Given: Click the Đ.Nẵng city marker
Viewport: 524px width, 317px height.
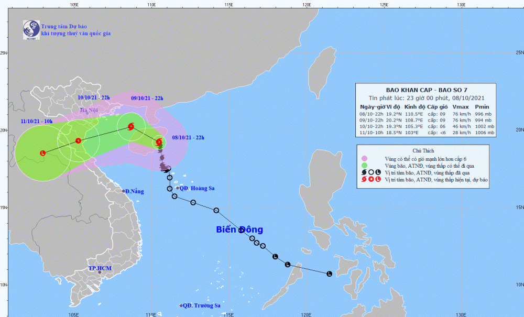Looking at the screenshot, I should [124, 191].
